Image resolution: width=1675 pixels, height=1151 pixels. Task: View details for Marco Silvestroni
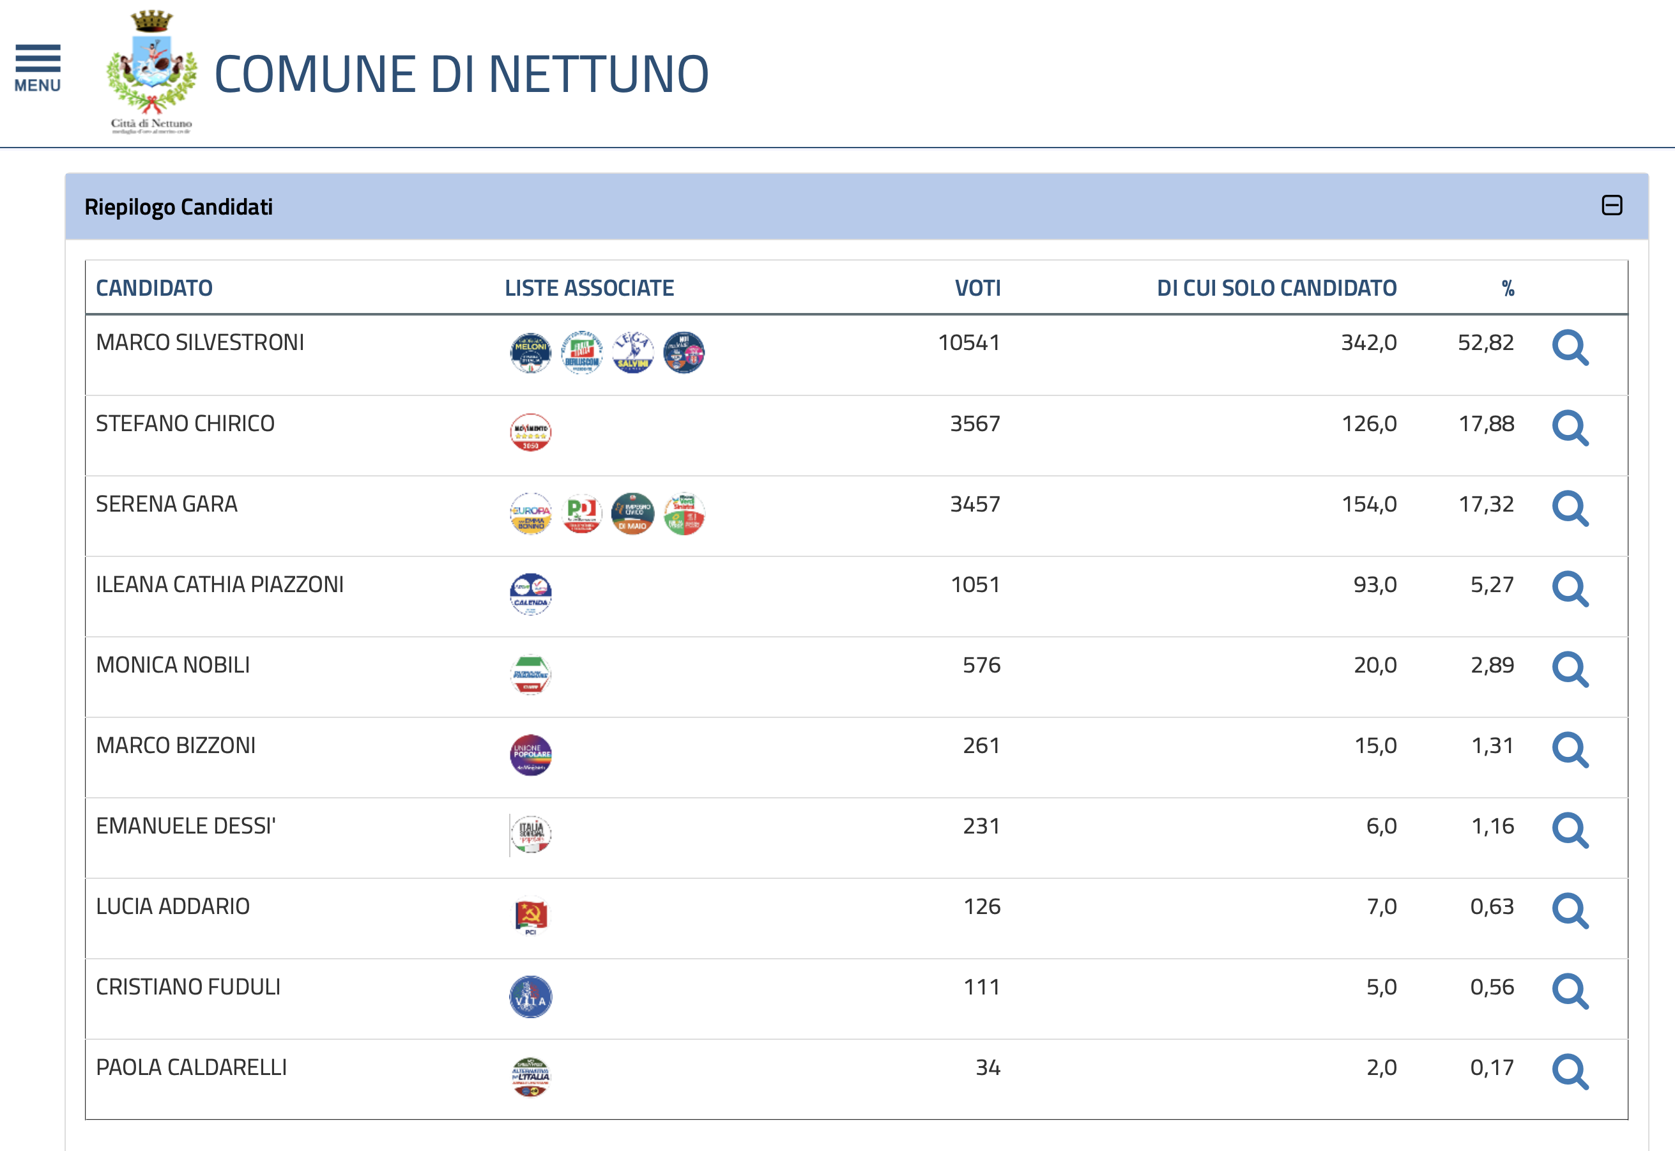pos(1570,348)
